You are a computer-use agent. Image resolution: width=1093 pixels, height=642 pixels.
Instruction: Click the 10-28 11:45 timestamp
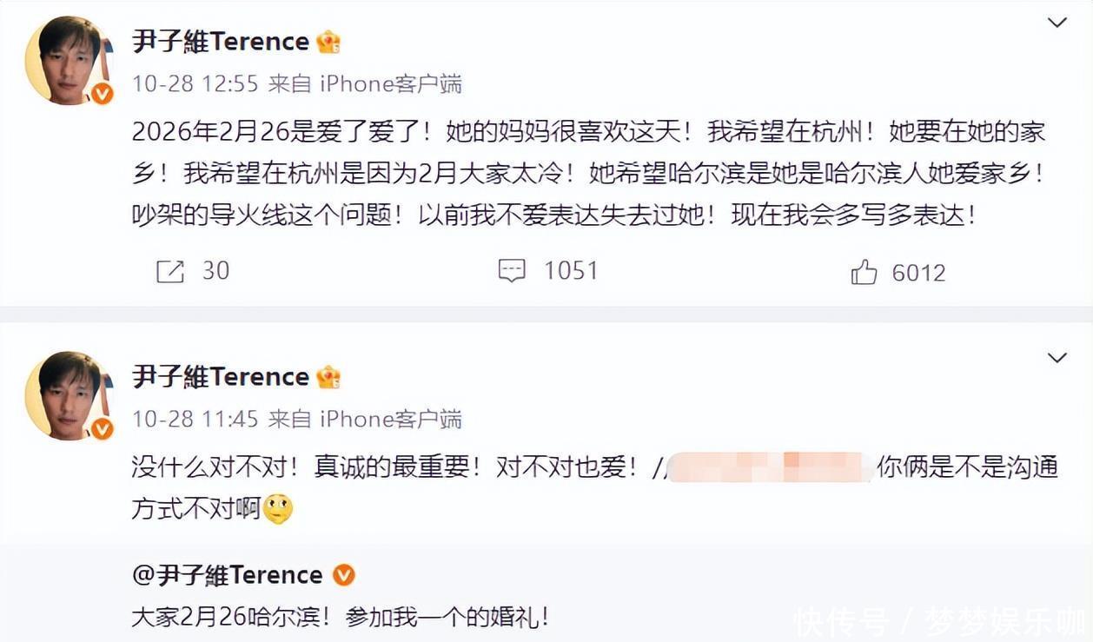click(195, 419)
